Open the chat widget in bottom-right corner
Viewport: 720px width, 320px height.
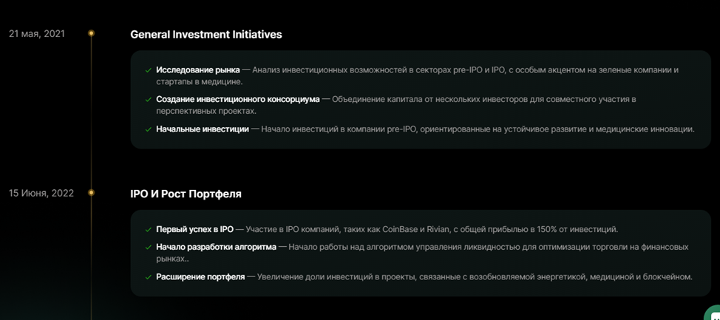[713, 313]
